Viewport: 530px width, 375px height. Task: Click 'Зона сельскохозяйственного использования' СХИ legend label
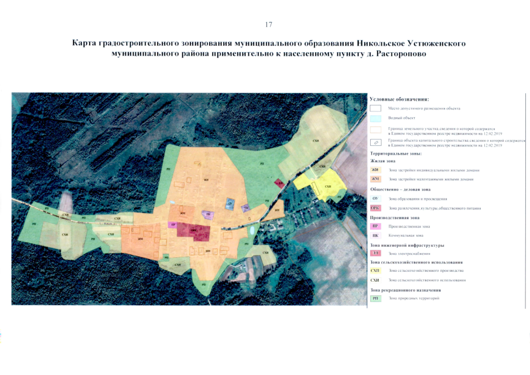(427, 281)
